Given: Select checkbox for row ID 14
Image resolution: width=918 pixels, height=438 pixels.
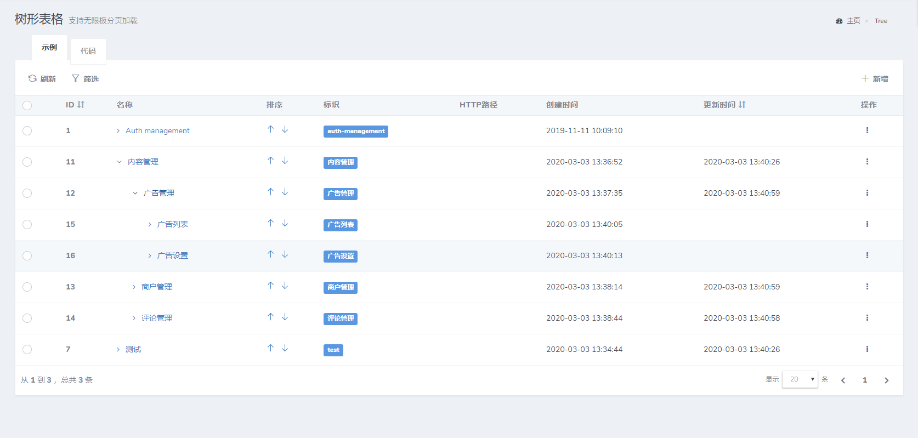Looking at the screenshot, I should (27, 318).
